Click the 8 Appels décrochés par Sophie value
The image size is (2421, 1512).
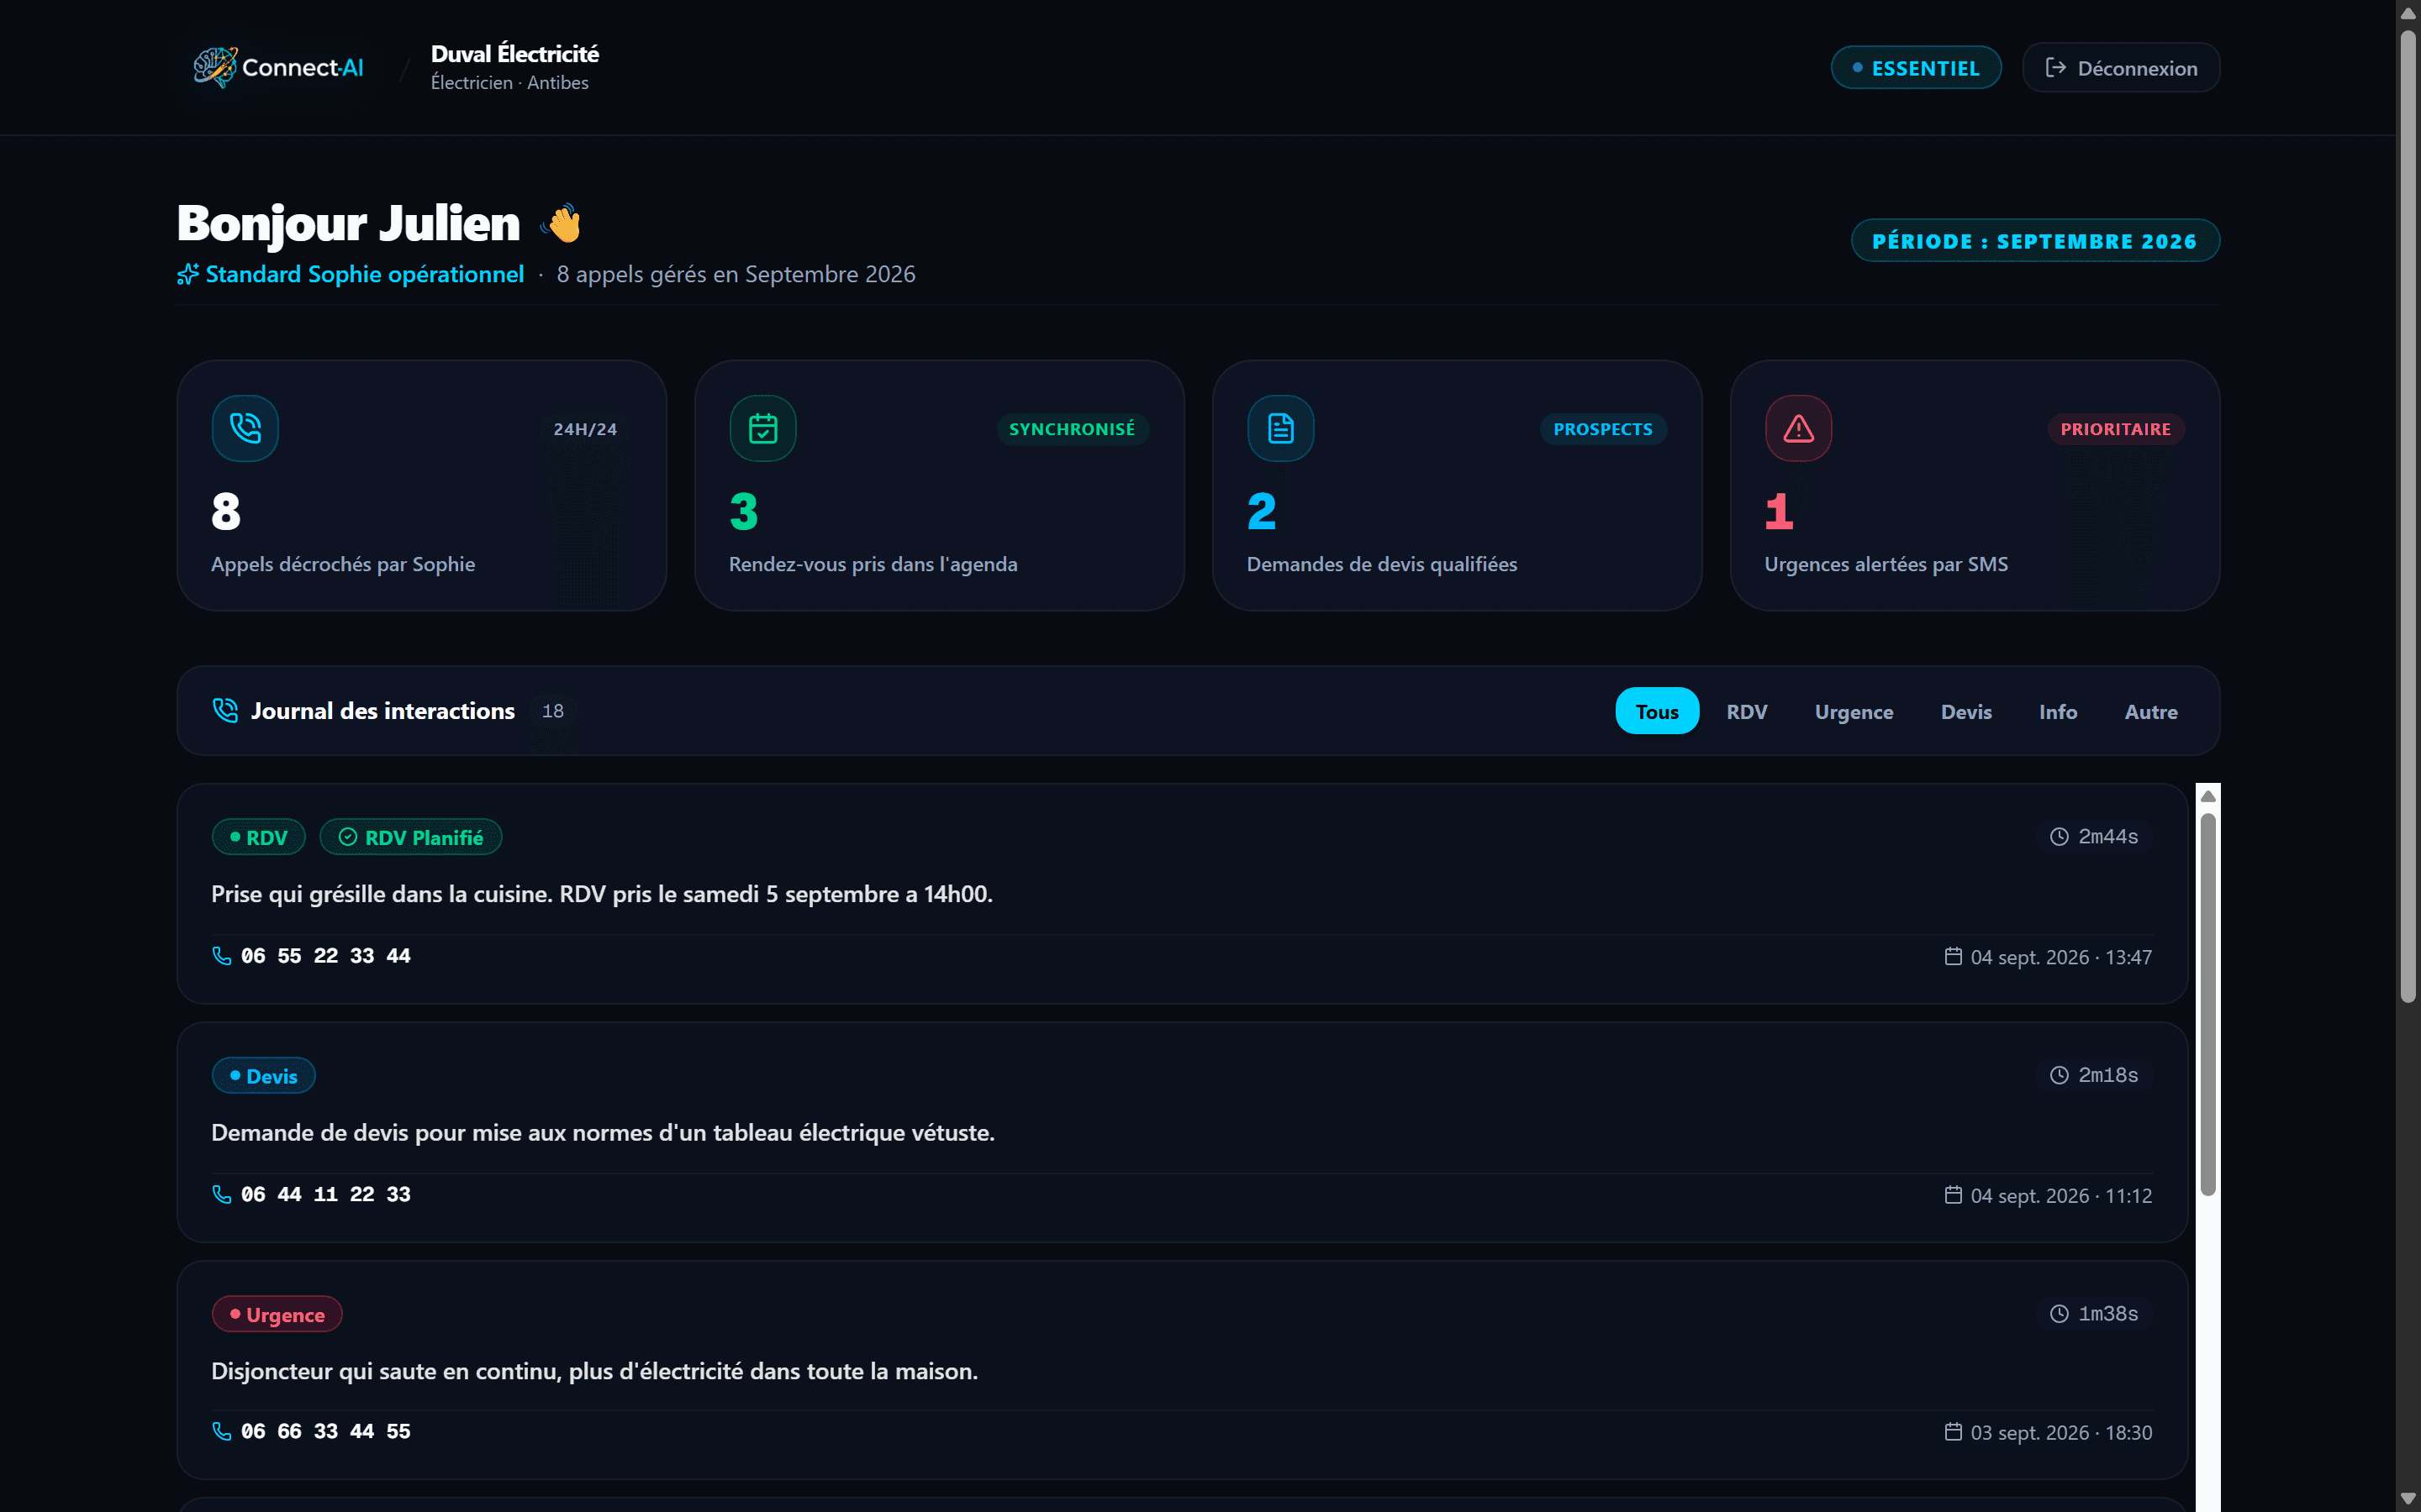click(226, 511)
